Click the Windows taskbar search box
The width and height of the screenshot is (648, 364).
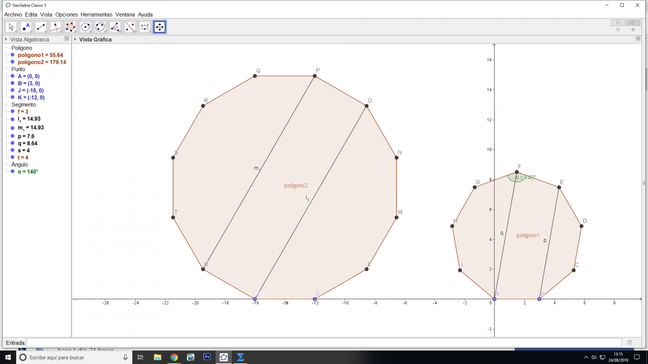point(74,357)
